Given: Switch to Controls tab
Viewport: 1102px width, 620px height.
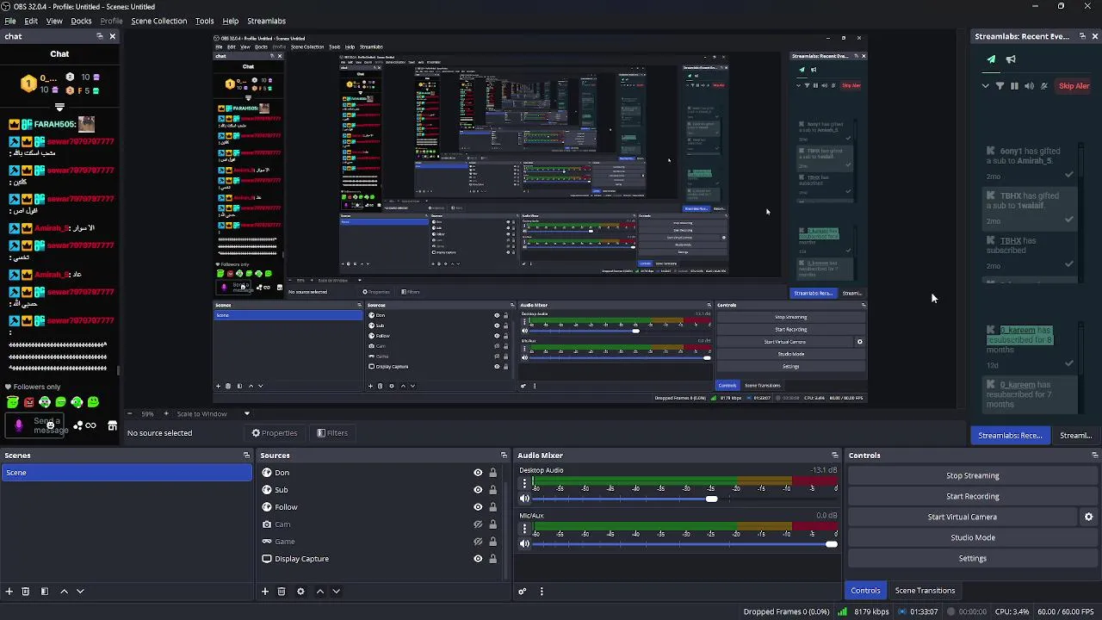Looking at the screenshot, I should (865, 591).
